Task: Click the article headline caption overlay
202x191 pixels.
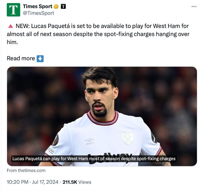Action: (x=94, y=159)
